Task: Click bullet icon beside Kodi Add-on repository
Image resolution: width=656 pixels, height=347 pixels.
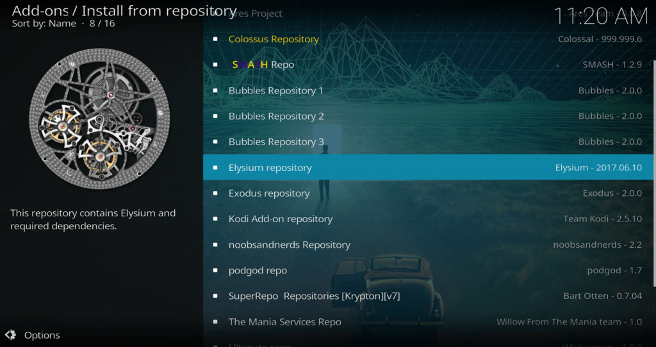Action: pos(215,219)
